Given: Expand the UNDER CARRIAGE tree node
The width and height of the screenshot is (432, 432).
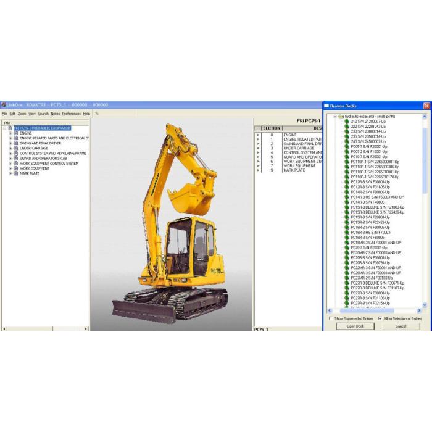Looking at the screenshot, I should (x=10, y=148).
